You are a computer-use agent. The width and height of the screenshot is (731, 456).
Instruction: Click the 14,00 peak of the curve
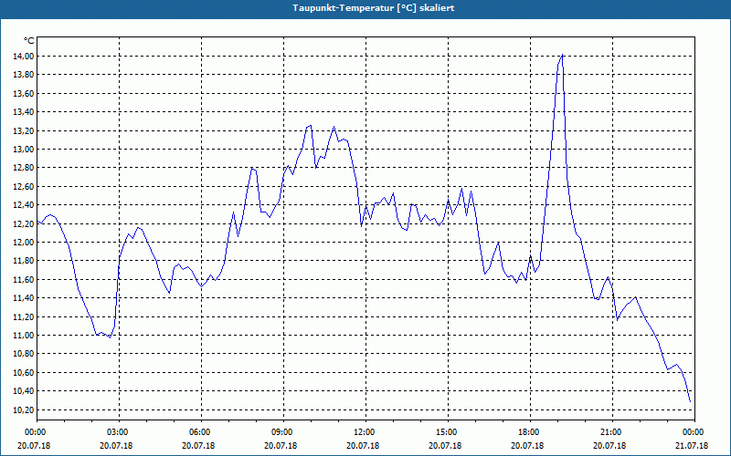562,55
